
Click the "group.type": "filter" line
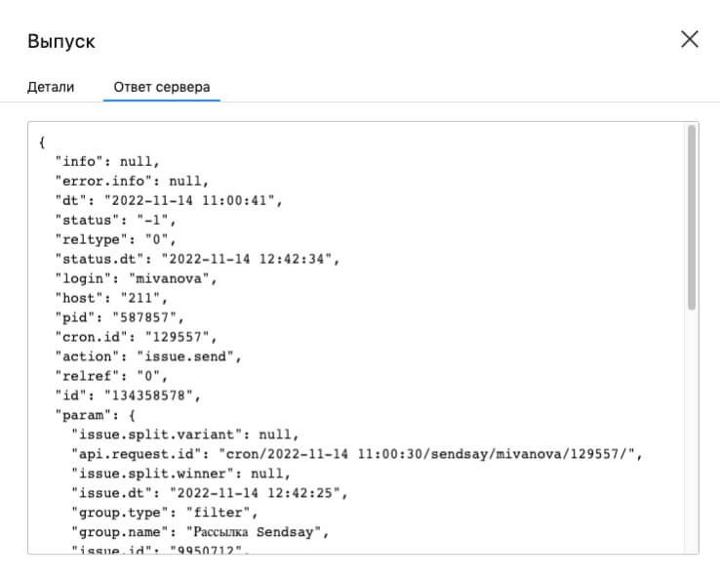pyautogui.click(x=167, y=513)
